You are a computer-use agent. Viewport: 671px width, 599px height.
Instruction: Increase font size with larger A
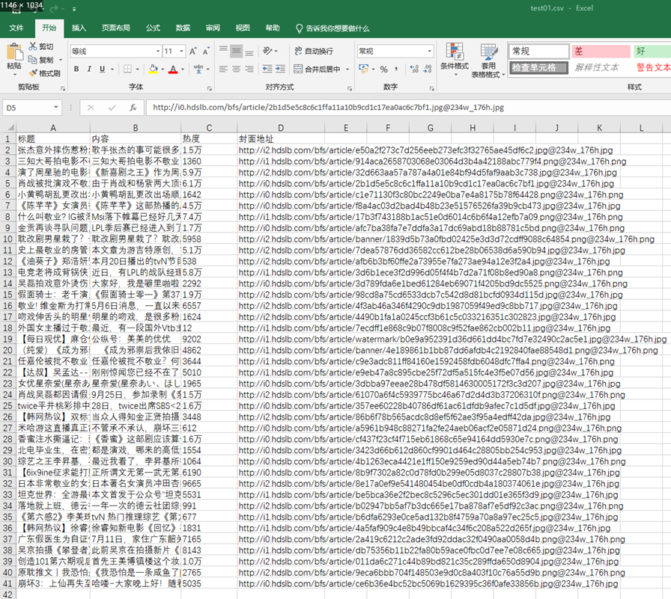193,52
